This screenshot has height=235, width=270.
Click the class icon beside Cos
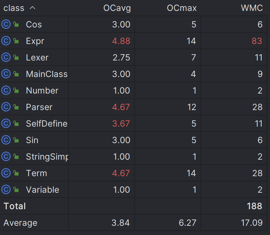click(6, 24)
